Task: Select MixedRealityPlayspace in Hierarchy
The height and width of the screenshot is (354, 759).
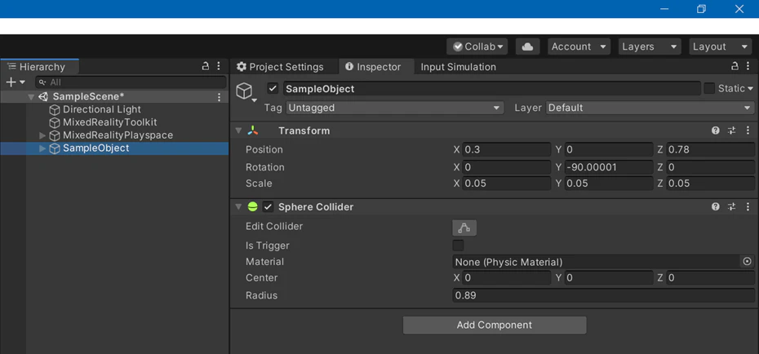Action: tap(118, 135)
